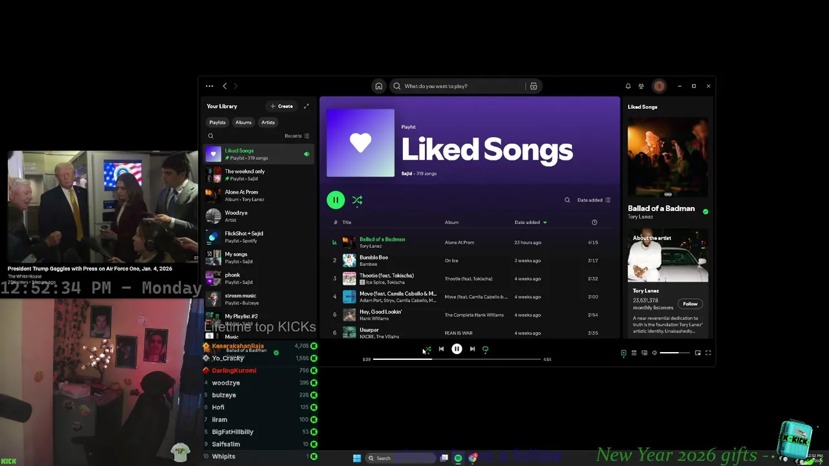Sort tracks by Date added column header
Image resolution: width=829 pixels, height=466 pixels.
(x=530, y=222)
